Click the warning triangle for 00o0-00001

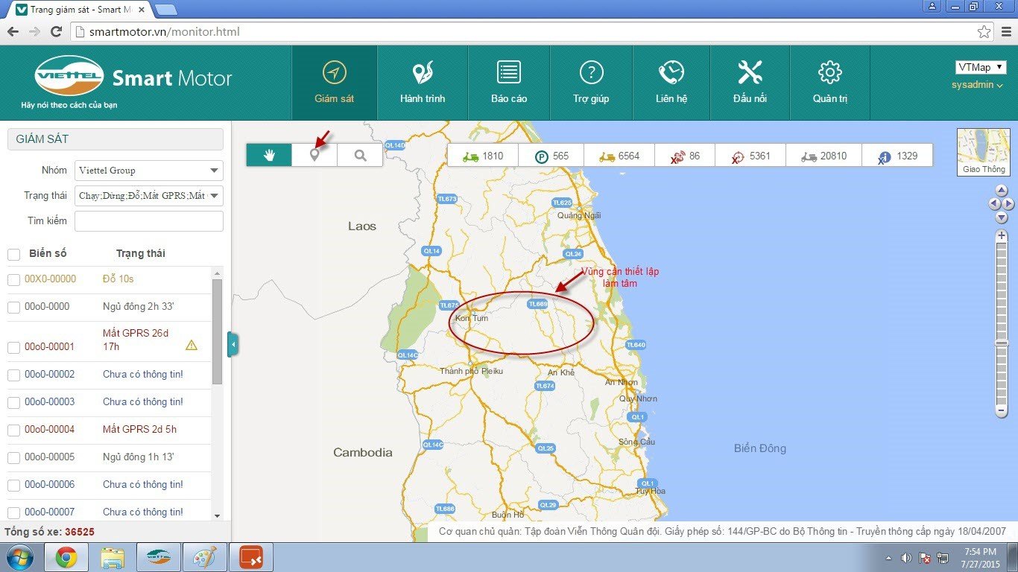point(192,345)
